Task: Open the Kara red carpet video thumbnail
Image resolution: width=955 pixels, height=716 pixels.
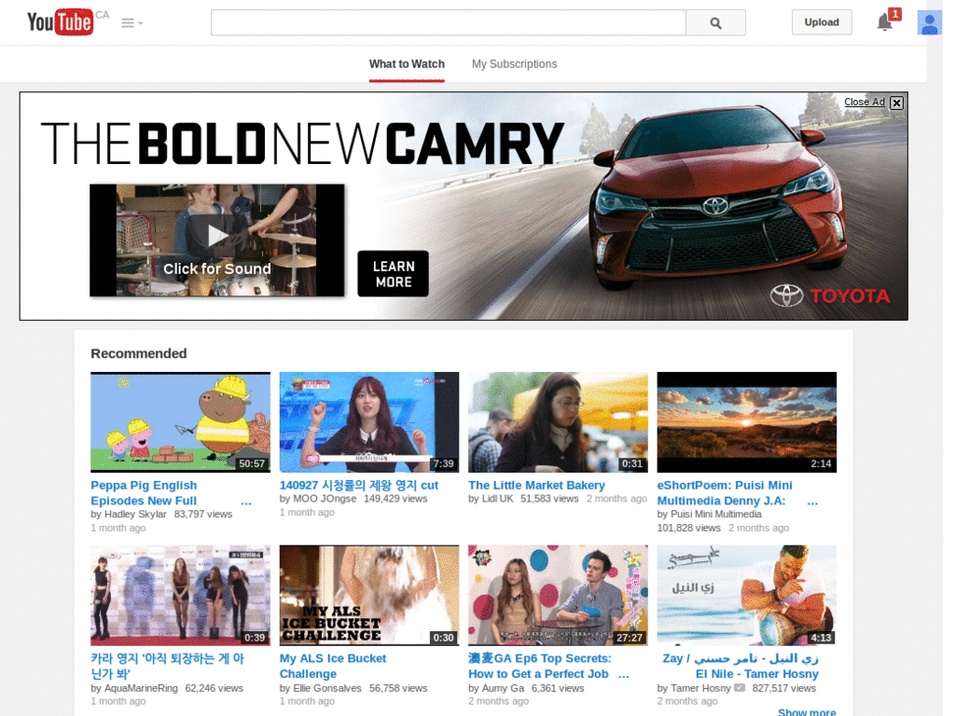Action: [180, 596]
